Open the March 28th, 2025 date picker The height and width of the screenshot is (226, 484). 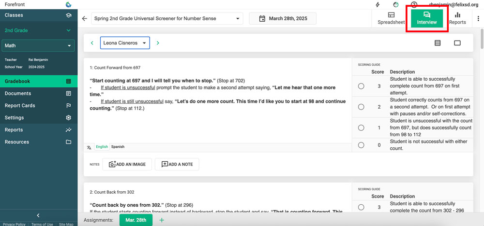(283, 19)
